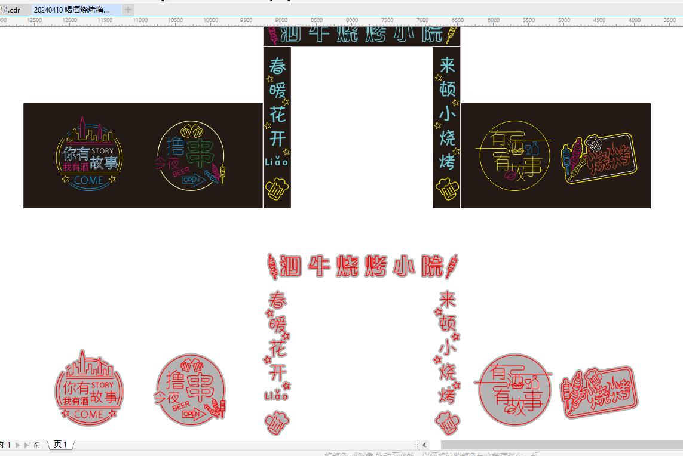Click the horizontal ruler at 9000 mark
The height and width of the screenshot is (456, 683).
(281, 20)
